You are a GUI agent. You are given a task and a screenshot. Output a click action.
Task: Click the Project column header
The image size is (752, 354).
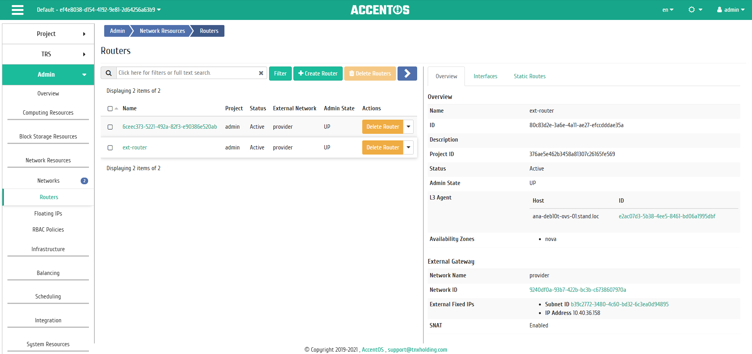(234, 108)
